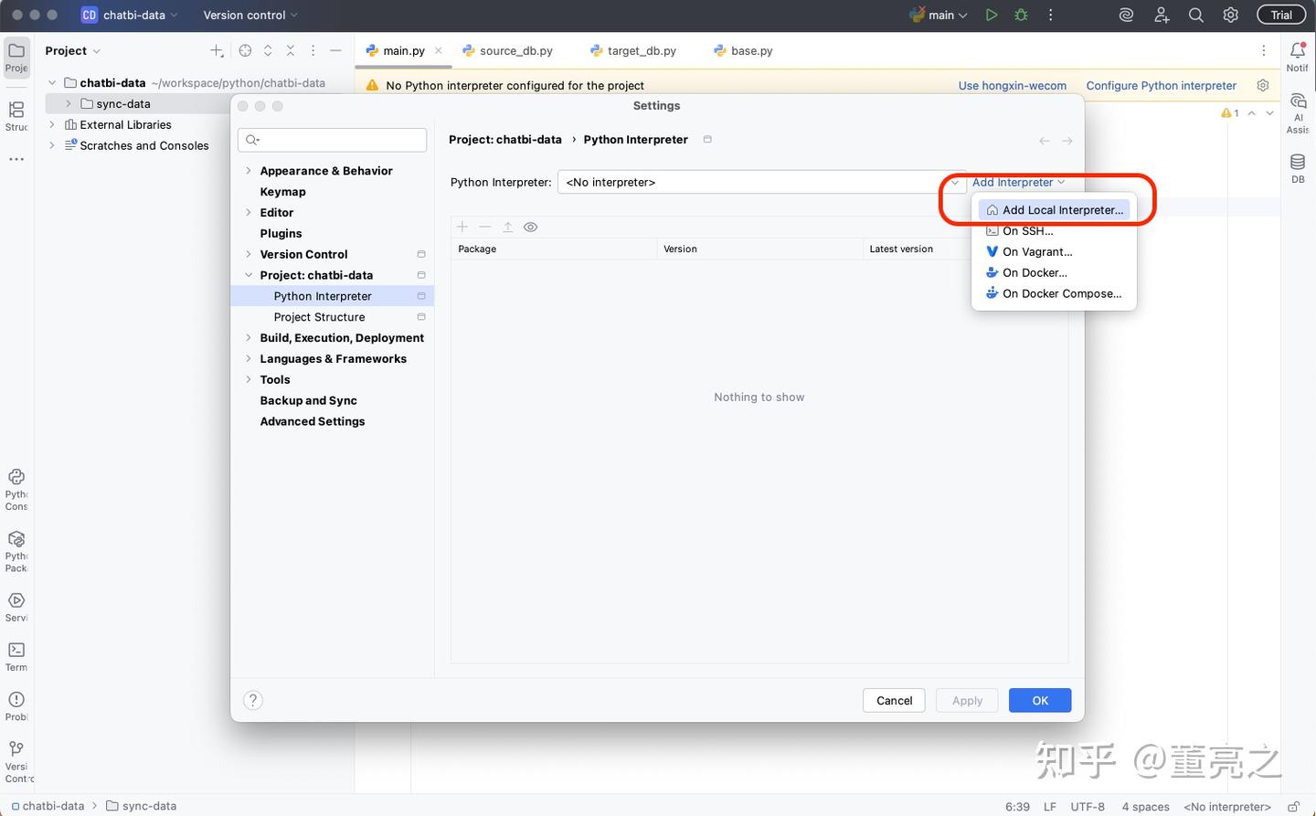The image size is (1316, 816).
Task: Choose On Docker interpreter option
Action: click(1054, 273)
